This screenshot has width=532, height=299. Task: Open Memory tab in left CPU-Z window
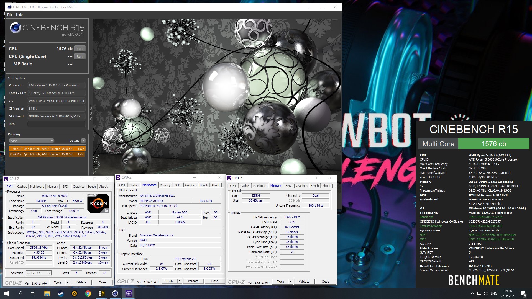tap(53, 187)
